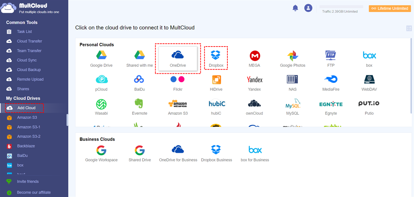Select the Yandex cloud icon
This screenshot has height=197, width=414.
[x=255, y=80]
